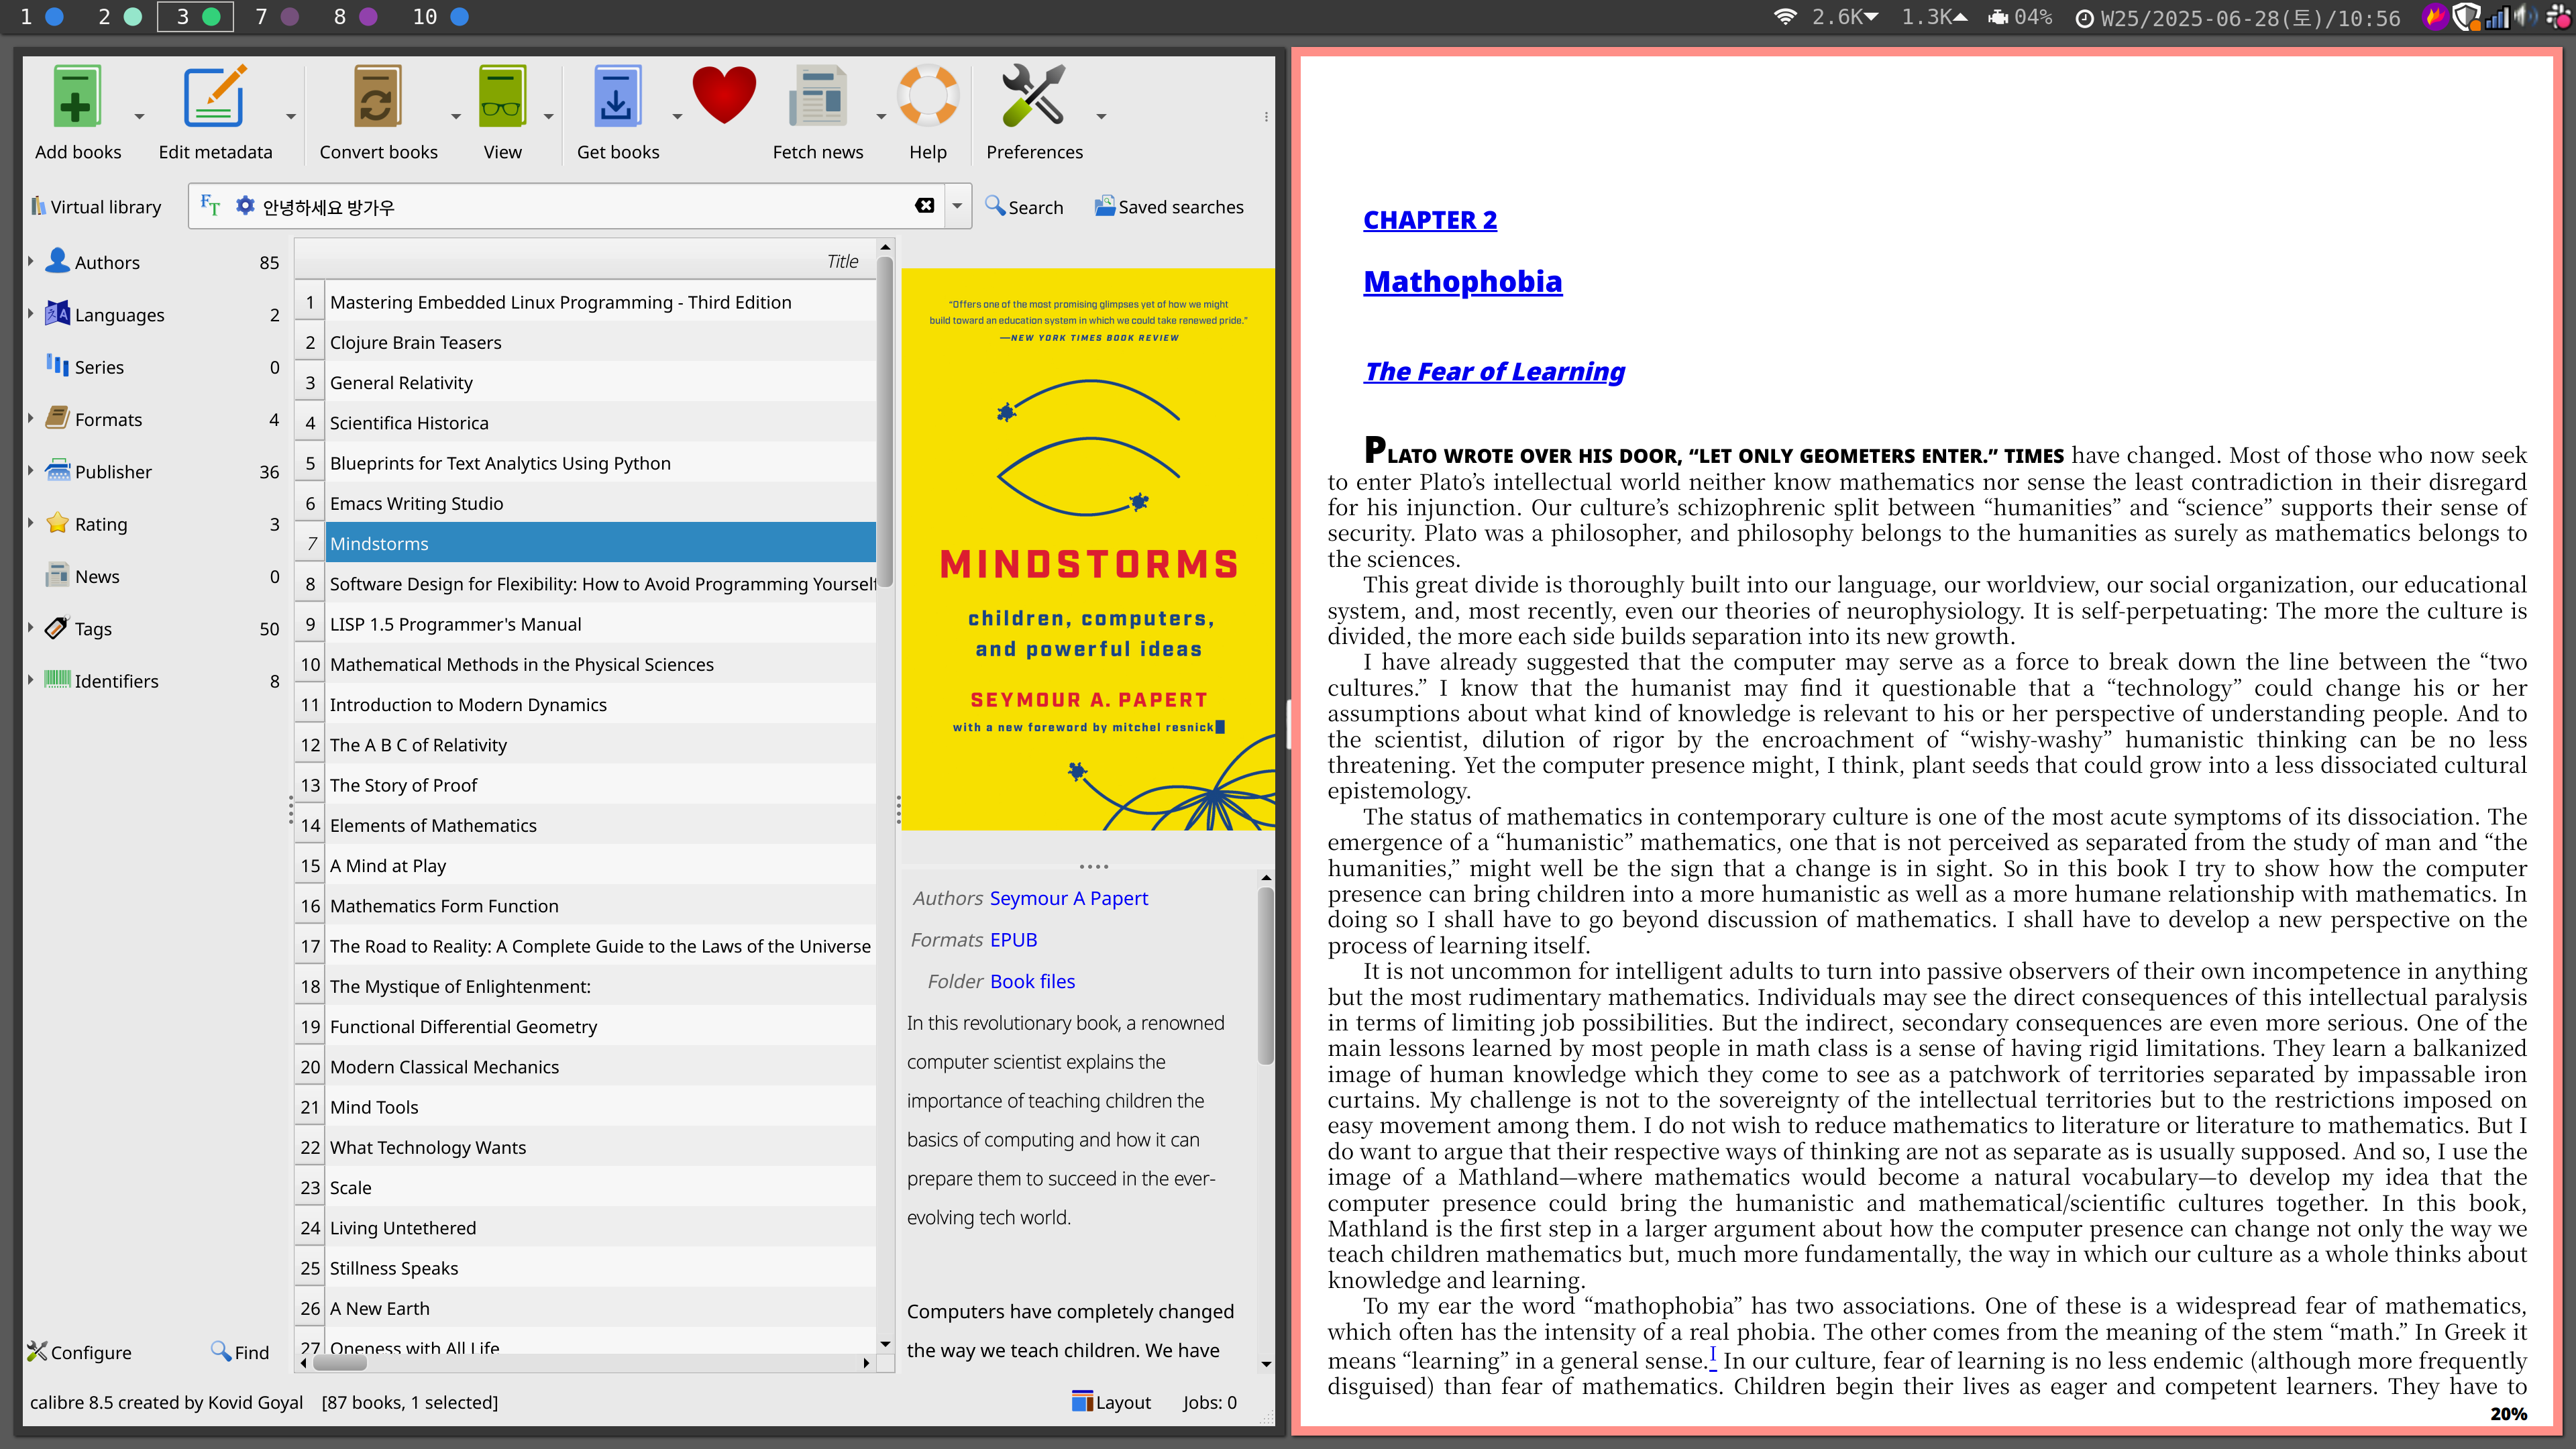Switch to workspace 10
The height and width of the screenshot is (1449, 2576).
441,17
